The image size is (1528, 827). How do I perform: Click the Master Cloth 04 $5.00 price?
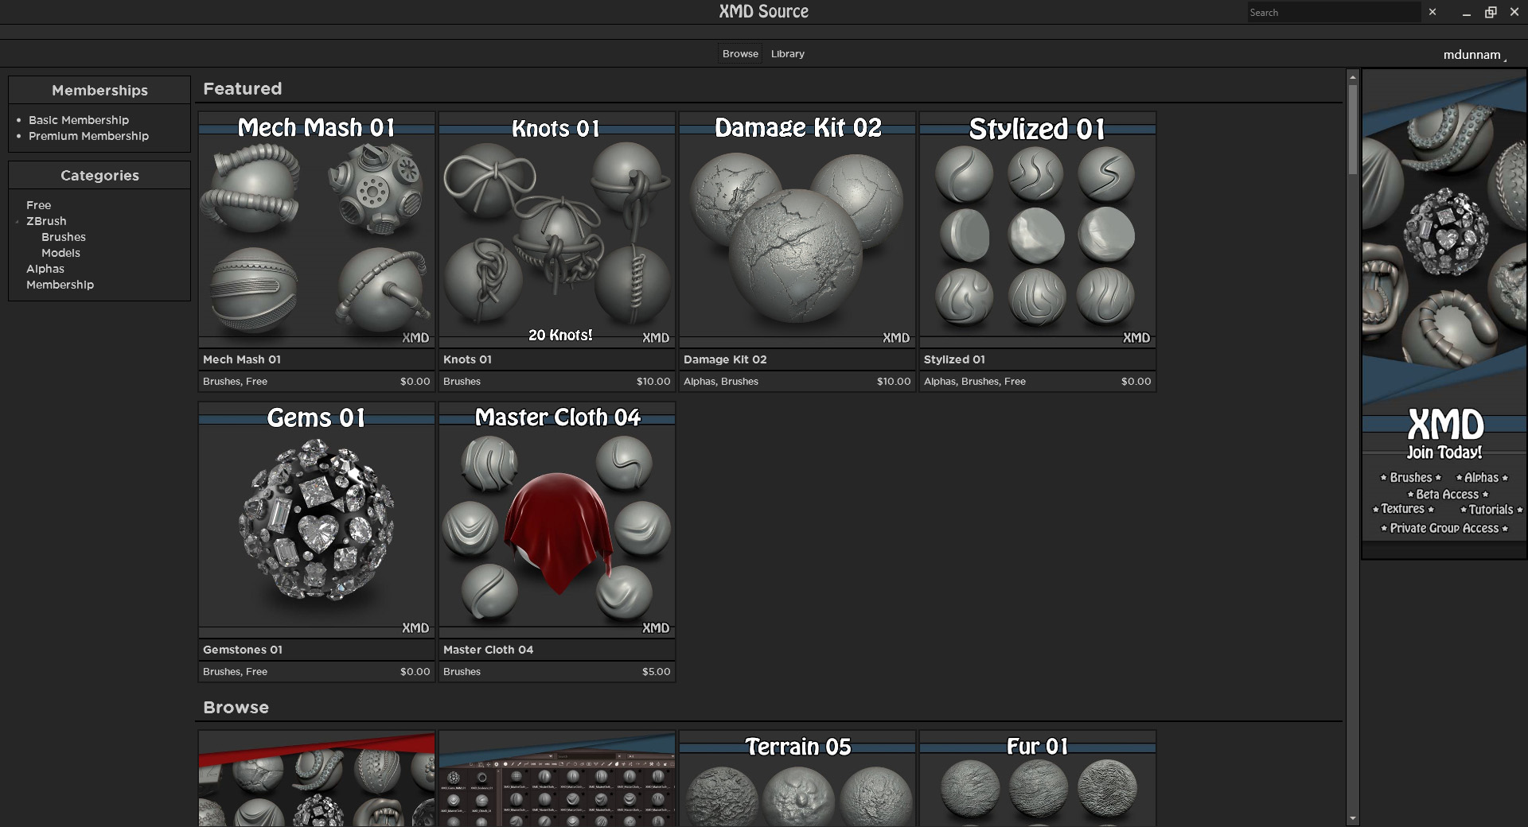(x=657, y=672)
